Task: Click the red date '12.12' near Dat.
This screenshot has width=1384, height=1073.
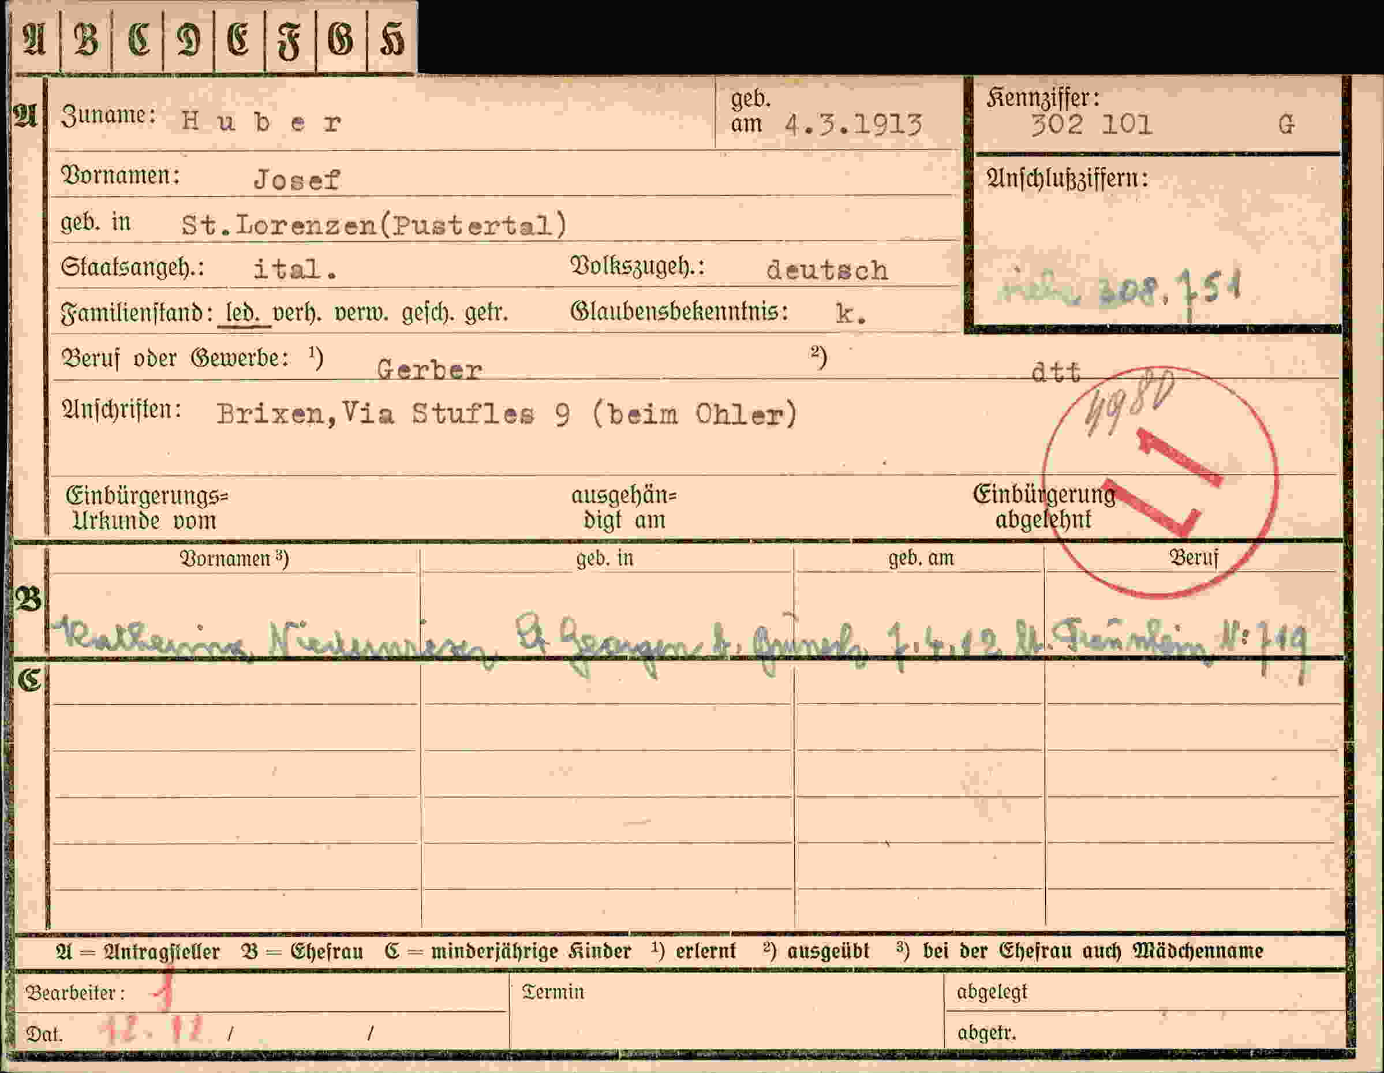Action: point(153,1030)
